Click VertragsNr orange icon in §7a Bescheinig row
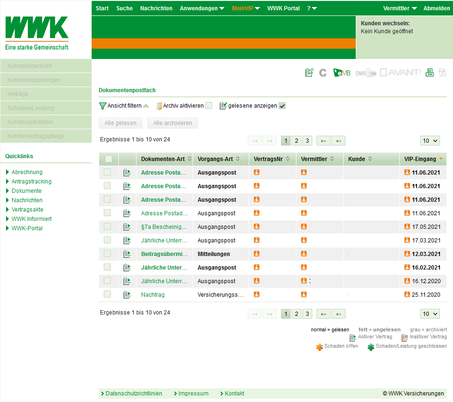453x402 pixels. (x=257, y=227)
